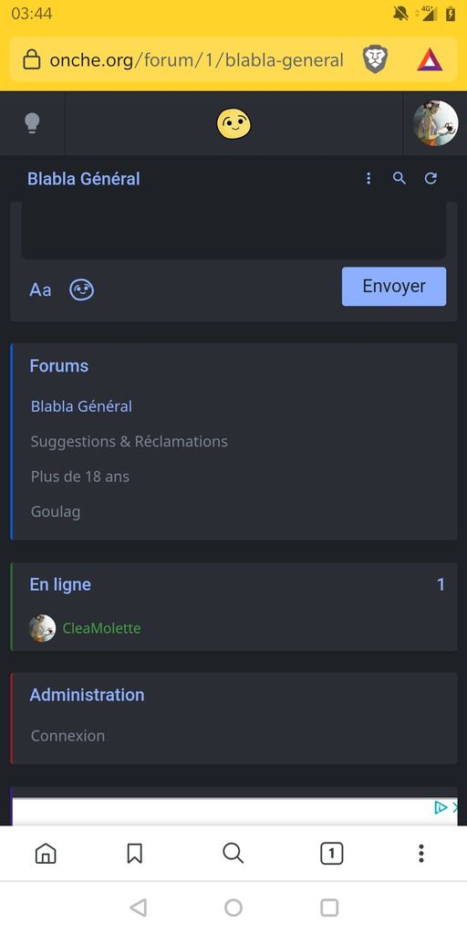Visit the Goulag forum

tap(56, 511)
